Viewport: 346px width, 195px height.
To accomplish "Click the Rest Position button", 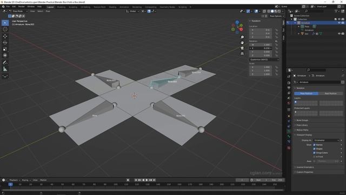I will coord(330,94).
